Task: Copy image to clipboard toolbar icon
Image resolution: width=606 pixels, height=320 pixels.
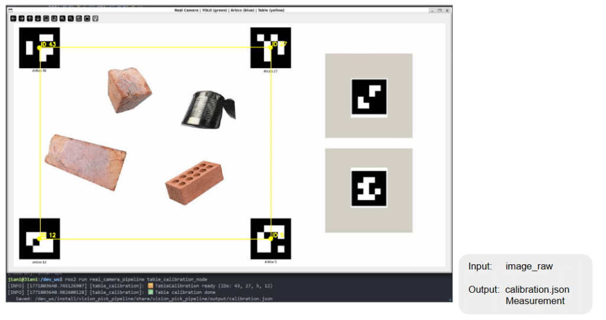Action: click(87, 18)
